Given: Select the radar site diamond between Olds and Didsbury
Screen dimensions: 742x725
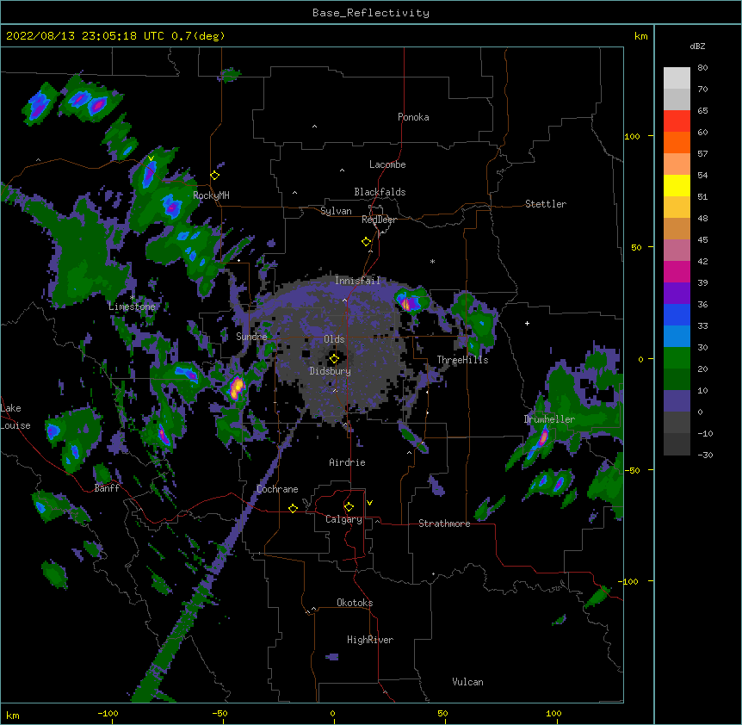Looking at the screenshot, I should point(334,359).
